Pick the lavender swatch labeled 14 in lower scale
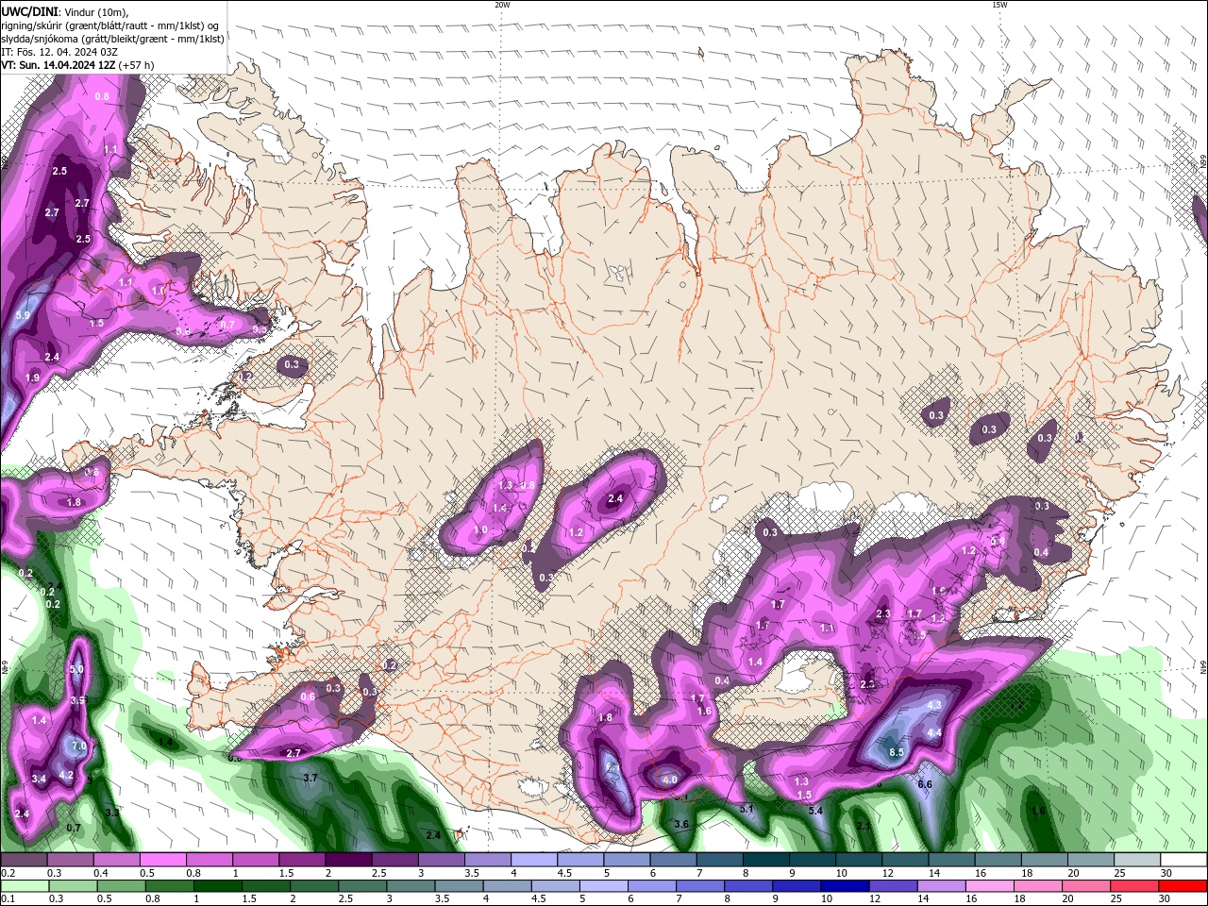This screenshot has height=906, width=1208. tap(942, 885)
